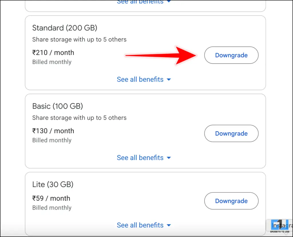Image resolution: width=293 pixels, height=237 pixels.
Task: Expand the benefits chevron arrow in Standard card
Action: [x=169, y=80]
